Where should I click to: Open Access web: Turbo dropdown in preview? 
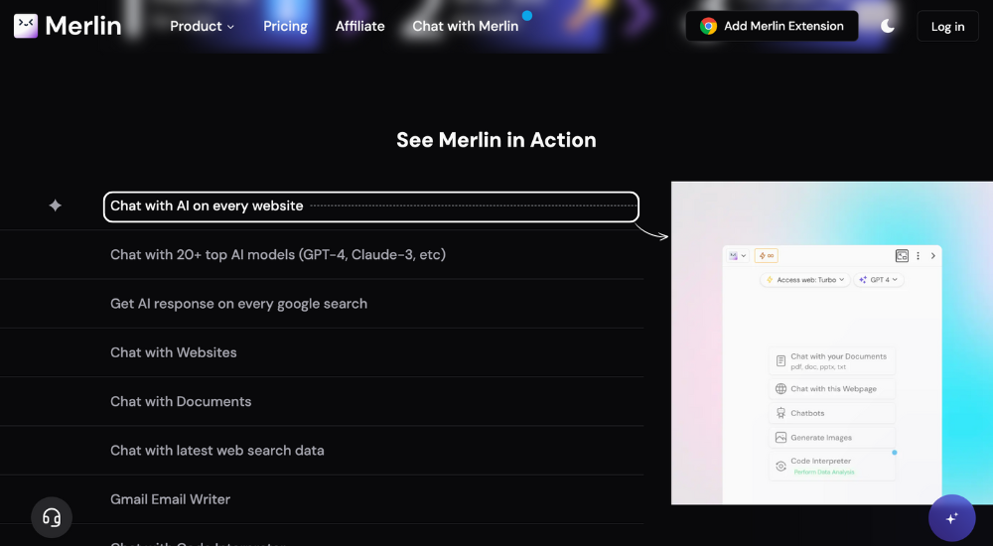(x=805, y=279)
